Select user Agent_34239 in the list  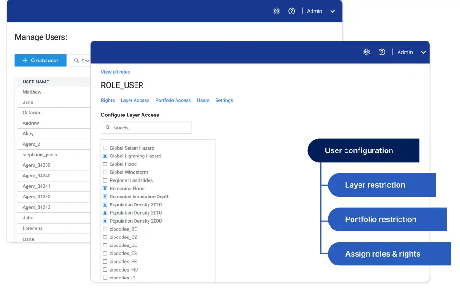pyautogui.click(x=54, y=165)
